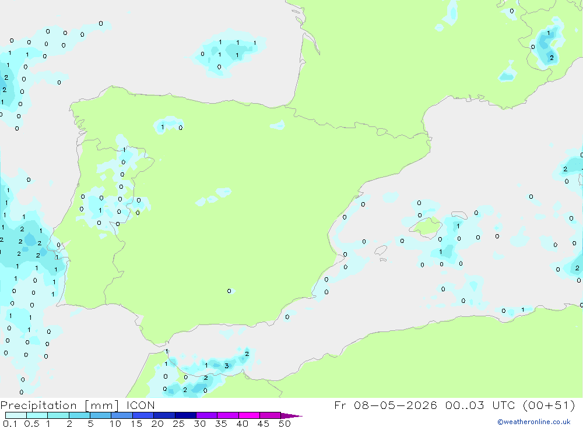The height and width of the screenshot is (427, 583).
Task: Click the legend label "10"
Action: pyautogui.click(x=115, y=424)
